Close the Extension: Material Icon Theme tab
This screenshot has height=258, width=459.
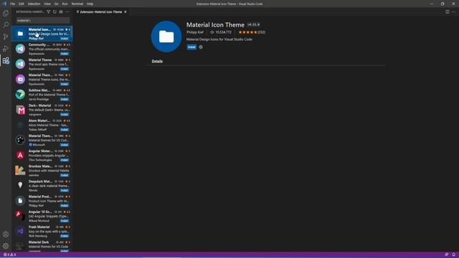pyautogui.click(x=126, y=12)
